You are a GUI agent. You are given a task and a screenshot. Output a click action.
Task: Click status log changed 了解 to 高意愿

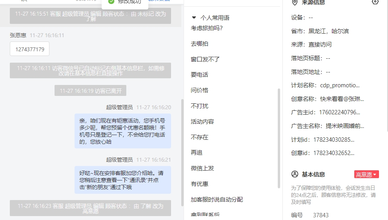click(90, 208)
